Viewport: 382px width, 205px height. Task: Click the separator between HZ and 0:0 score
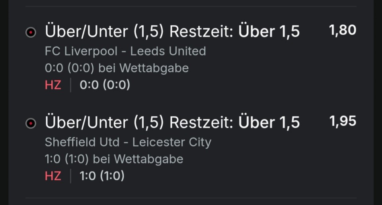(x=70, y=85)
